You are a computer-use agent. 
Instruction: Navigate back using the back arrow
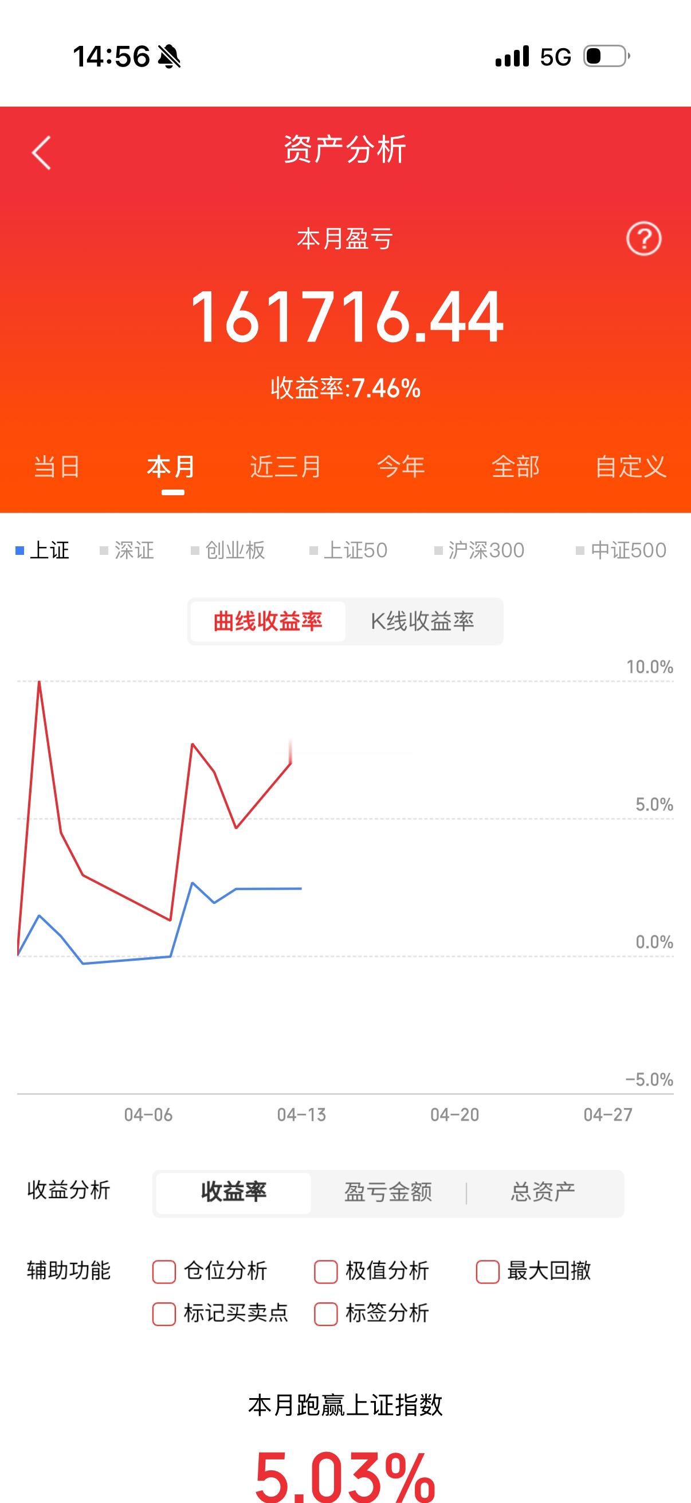pyautogui.click(x=40, y=152)
